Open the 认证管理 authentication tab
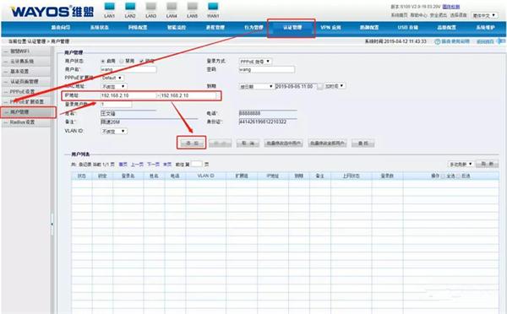The image size is (507, 314). pos(292,28)
